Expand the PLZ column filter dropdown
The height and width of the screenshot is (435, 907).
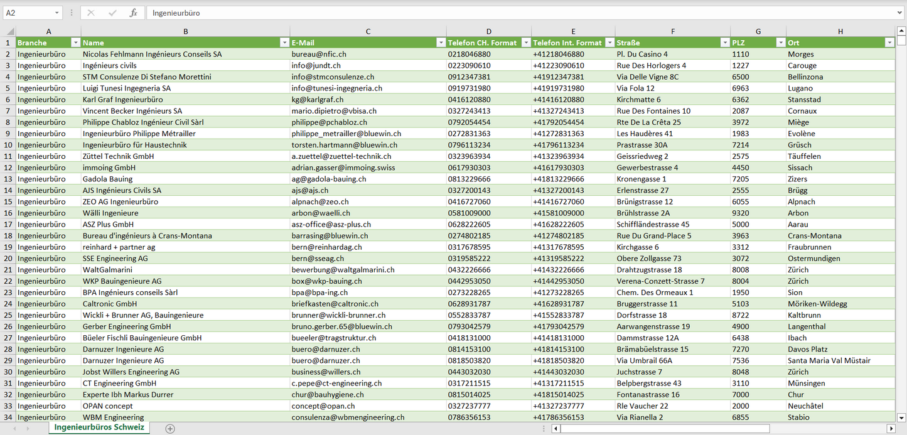[780, 43]
